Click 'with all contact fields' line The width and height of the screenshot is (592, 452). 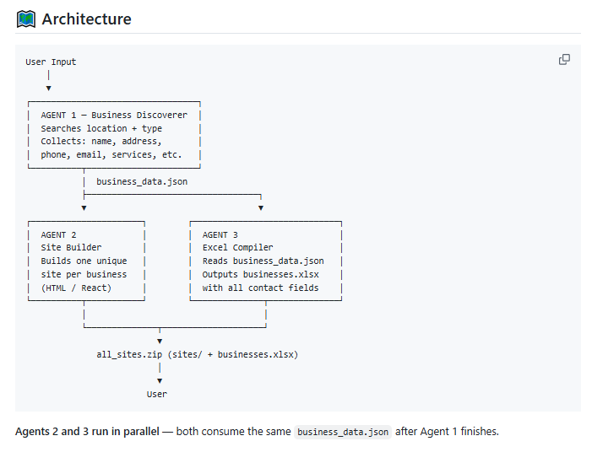coord(260,288)
